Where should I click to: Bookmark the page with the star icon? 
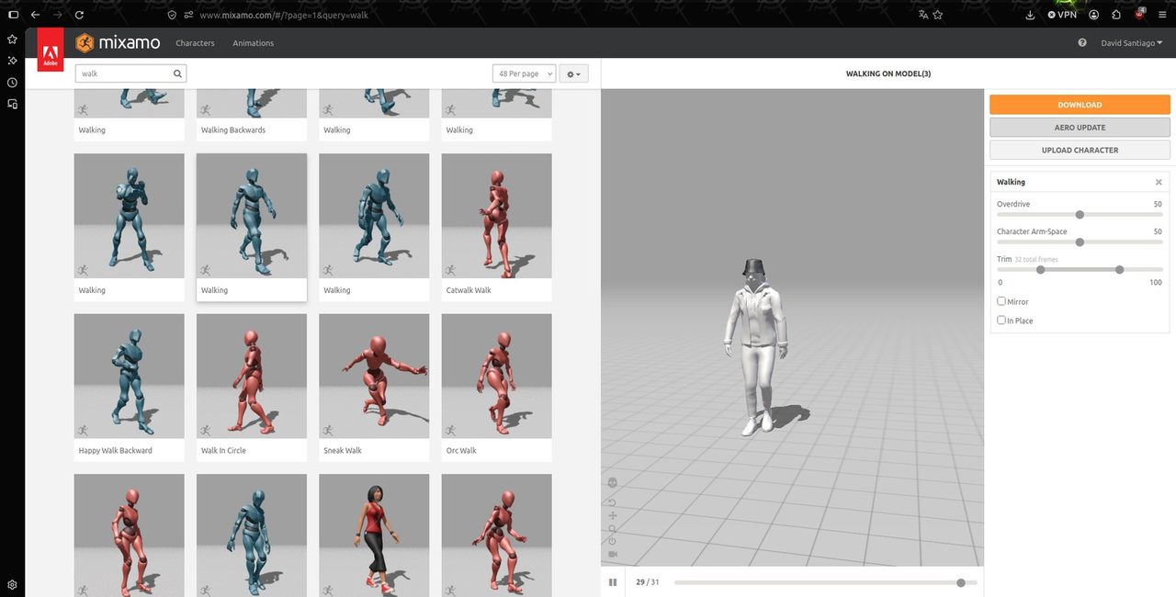[938, 15]
